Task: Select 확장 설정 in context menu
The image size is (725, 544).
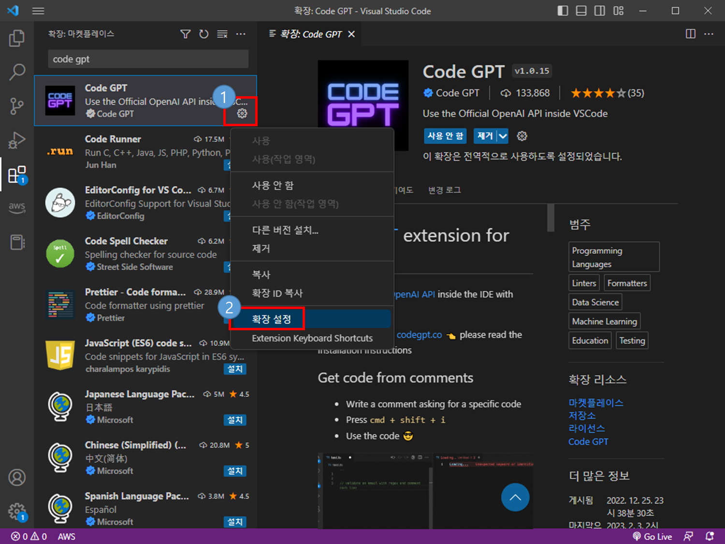Action: 312,319
